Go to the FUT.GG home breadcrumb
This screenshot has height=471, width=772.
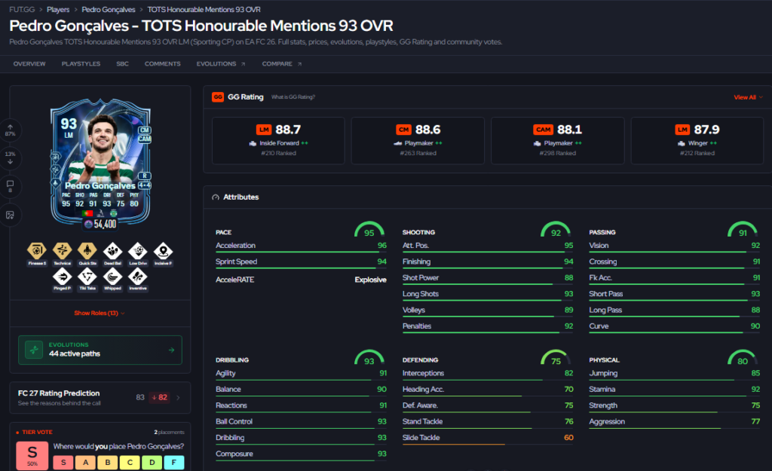pyautogui.click(x=22, y=9)
